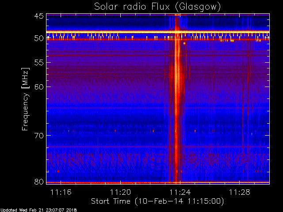Image resolution: width=283 pixels, height=212 pixels.
Task: Click the plot title 'Solar radio Flux (Glasgow)'
Action: [157, 7]
